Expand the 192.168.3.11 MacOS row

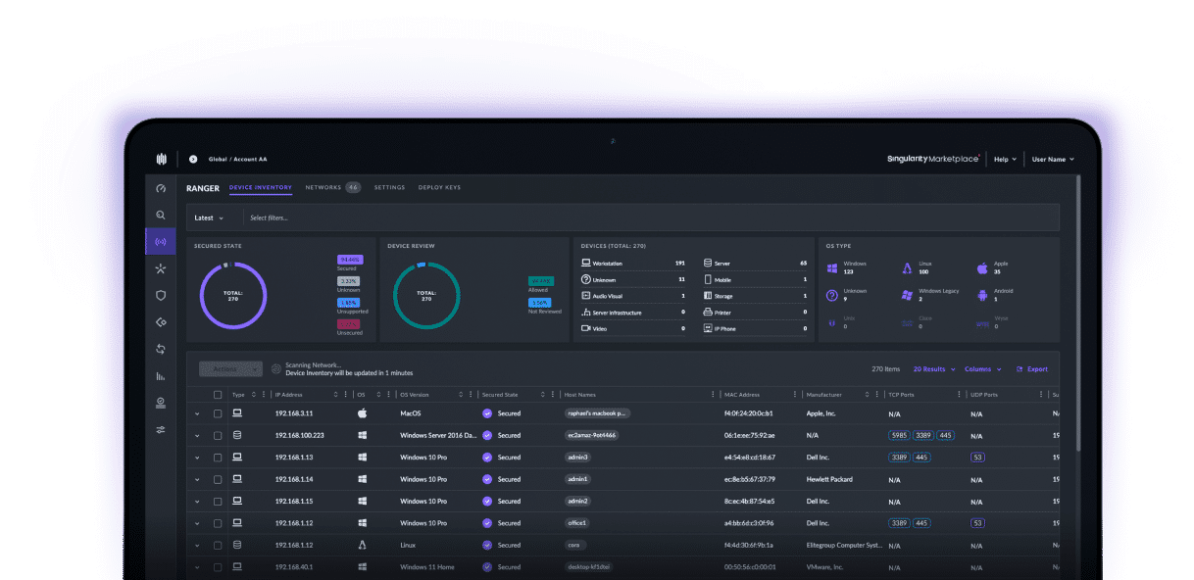[x=196, y=413]
